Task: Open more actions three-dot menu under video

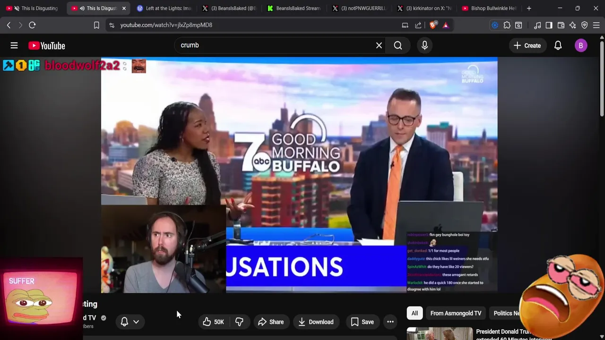Action: (x=390, y=322)
